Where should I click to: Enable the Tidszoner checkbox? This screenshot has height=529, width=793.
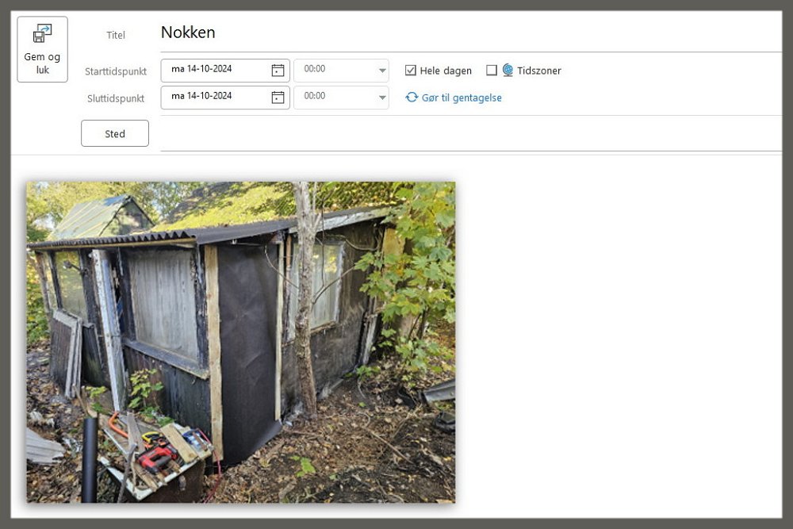(x=492, y=71)
